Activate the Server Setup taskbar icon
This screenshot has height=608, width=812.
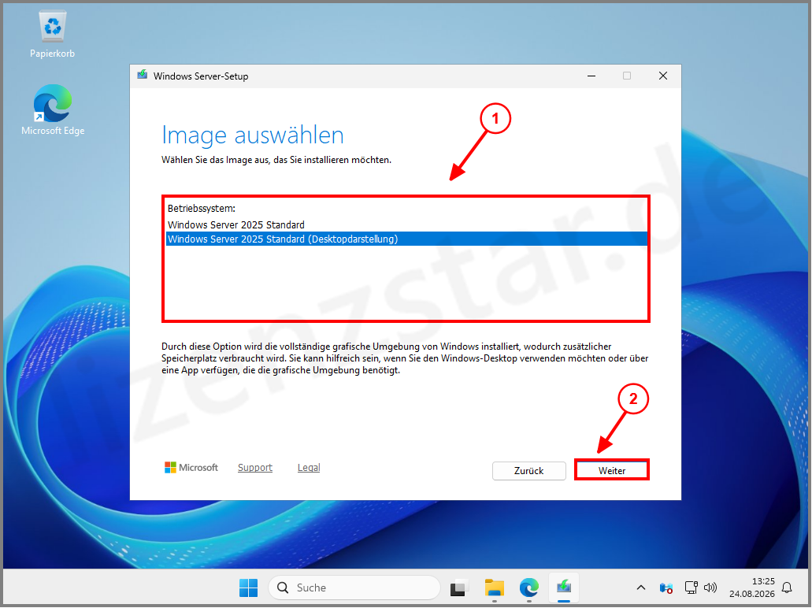(563, 588)
